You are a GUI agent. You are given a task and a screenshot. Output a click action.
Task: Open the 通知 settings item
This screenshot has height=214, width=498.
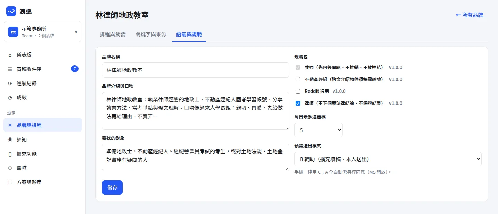(x=43, y=140)
